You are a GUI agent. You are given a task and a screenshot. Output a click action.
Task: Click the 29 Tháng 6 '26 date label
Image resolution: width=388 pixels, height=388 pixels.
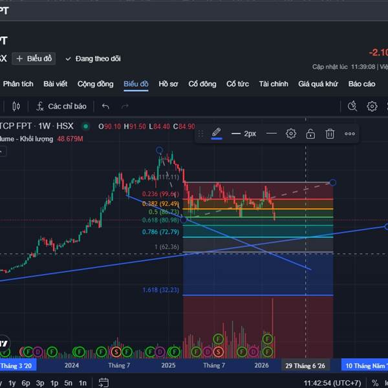point(305,366)
